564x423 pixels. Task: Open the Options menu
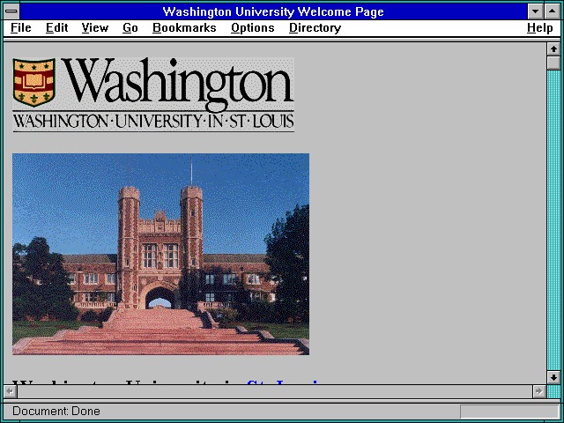(x=253, y=28)
